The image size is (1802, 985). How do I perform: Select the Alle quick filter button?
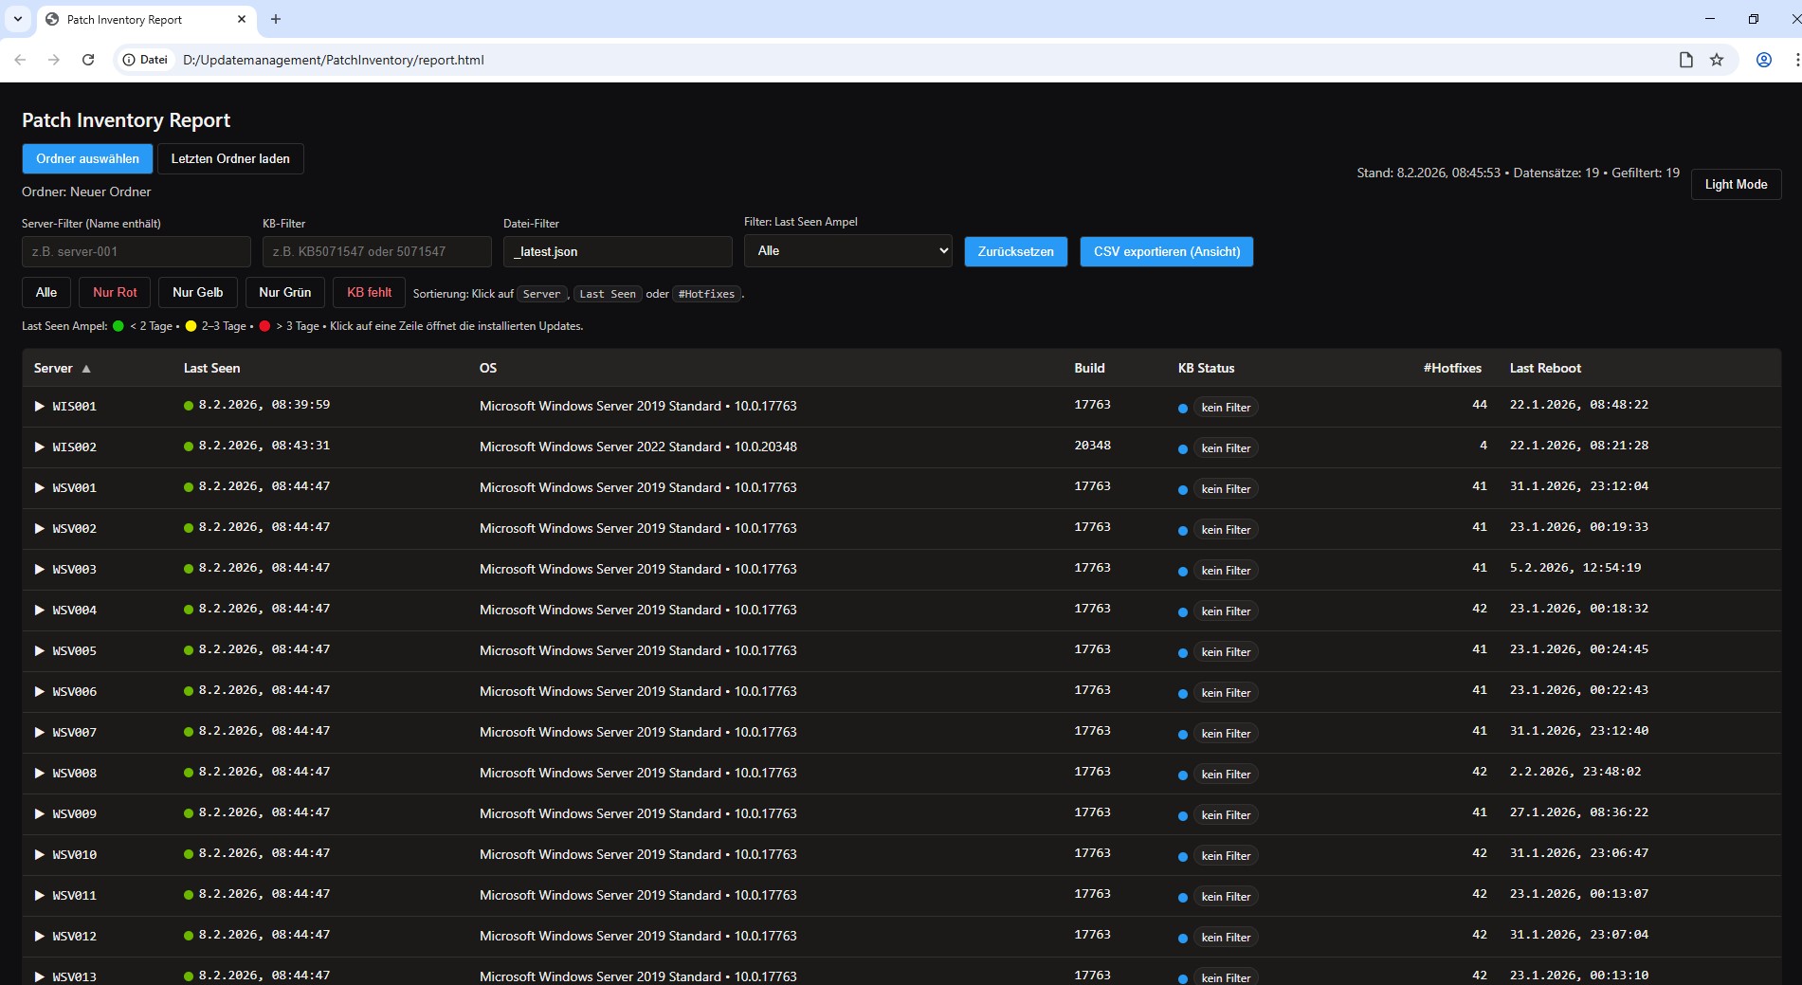[x=46, y=292]
